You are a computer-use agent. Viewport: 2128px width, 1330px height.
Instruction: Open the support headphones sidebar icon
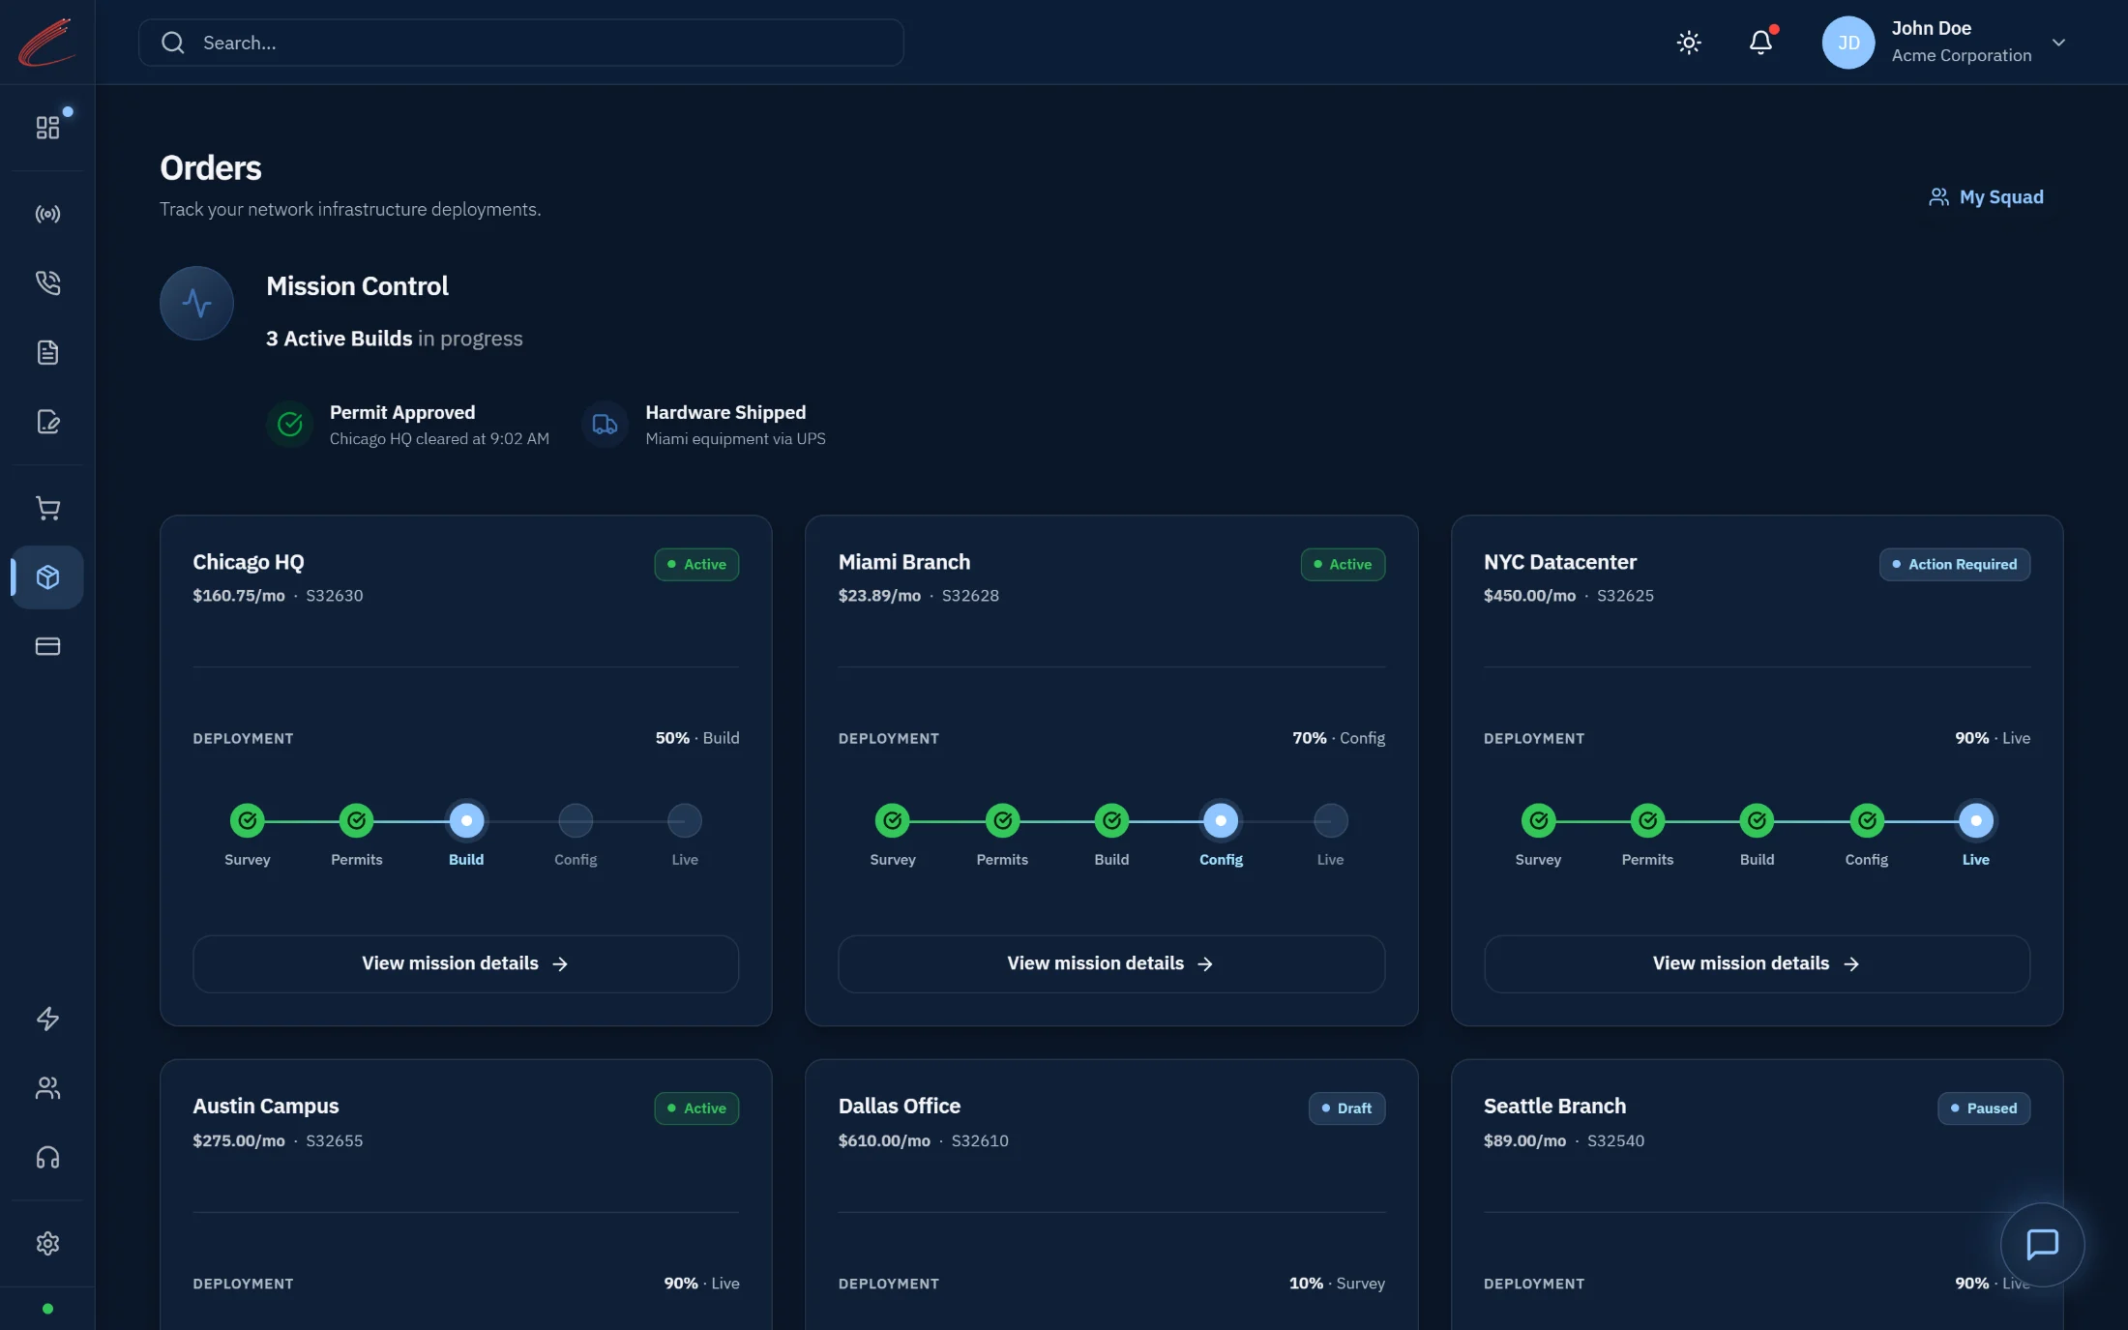(x=47, y=1158)
